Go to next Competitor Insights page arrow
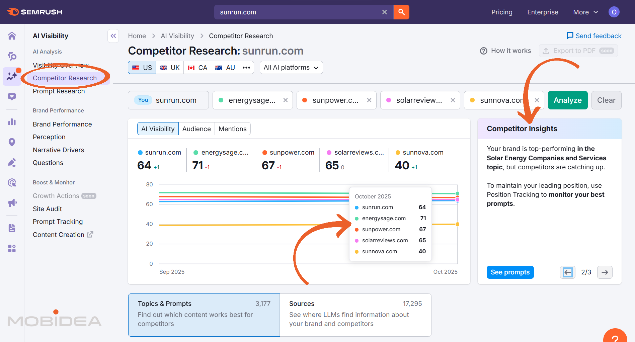The width and height of the screenshot is (635, 342). pos(605,272)
